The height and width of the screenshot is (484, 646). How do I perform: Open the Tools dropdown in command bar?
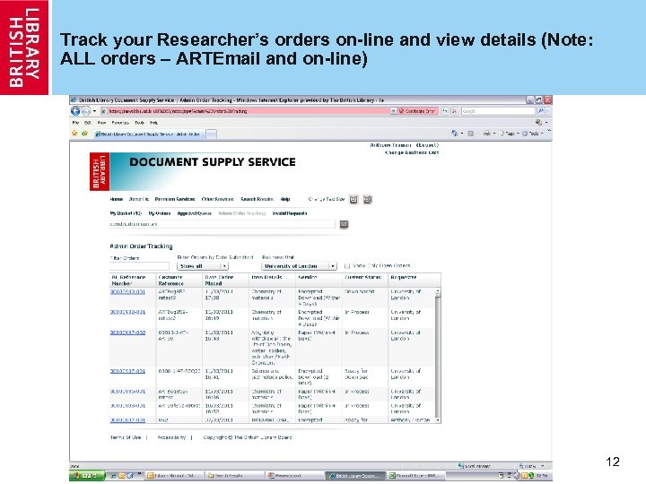pos(533,134)
